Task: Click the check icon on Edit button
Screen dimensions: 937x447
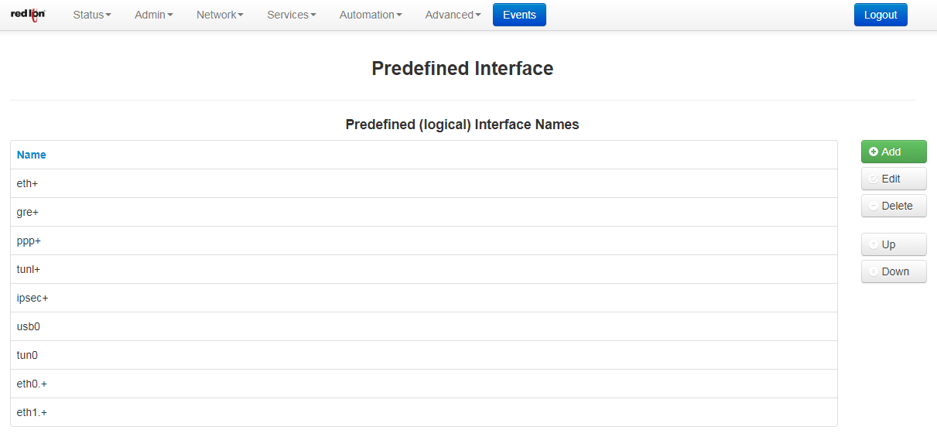Action: point(874,179)
